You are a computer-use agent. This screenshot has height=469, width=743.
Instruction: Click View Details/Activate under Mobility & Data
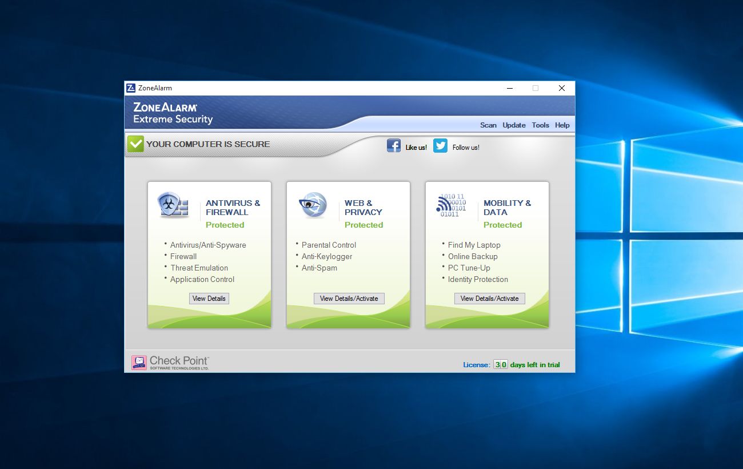coord(490,299)
